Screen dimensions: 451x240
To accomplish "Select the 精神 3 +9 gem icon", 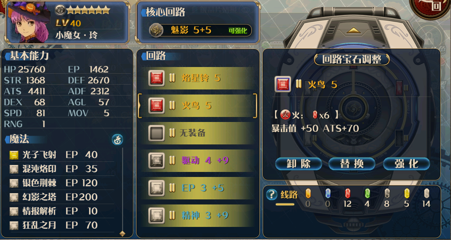I will (157, 215).
